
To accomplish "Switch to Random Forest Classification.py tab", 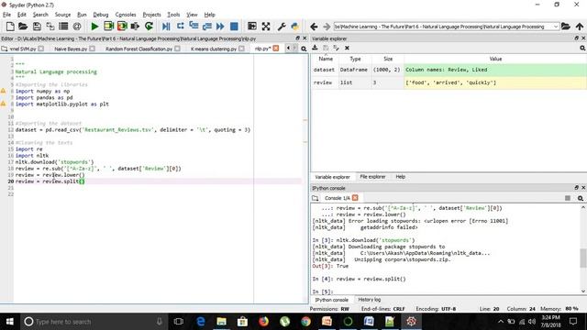I will tap(138, 49).
